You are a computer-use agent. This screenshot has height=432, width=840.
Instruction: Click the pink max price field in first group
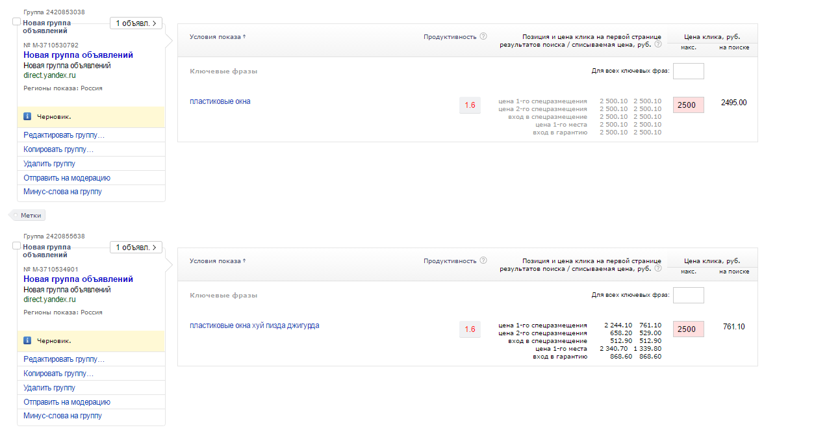click(x=688, y=105)
